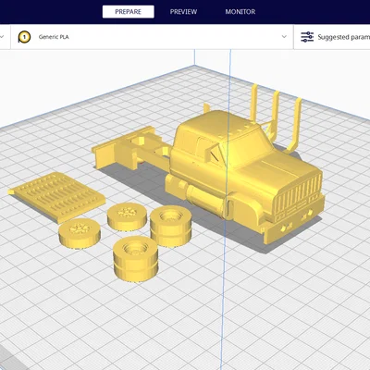The image size is (370, 370).
Task: Open the MONITOR stage tab
Action: pos(240,12)
